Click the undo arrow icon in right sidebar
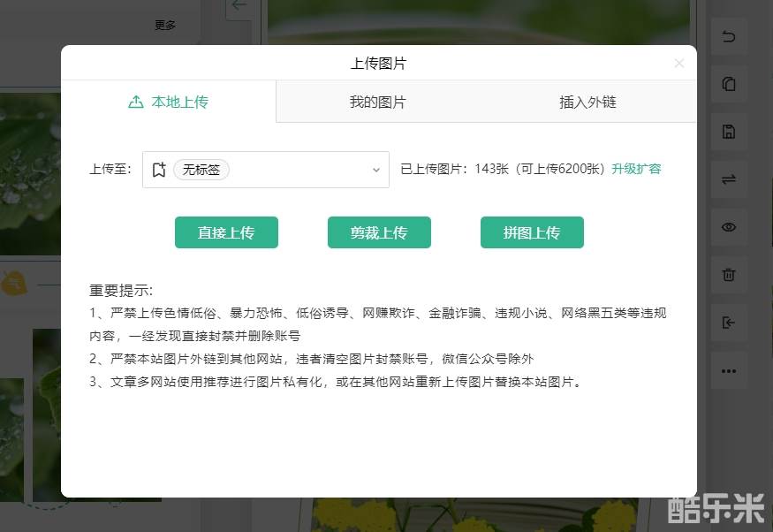 tap(729, 37)
